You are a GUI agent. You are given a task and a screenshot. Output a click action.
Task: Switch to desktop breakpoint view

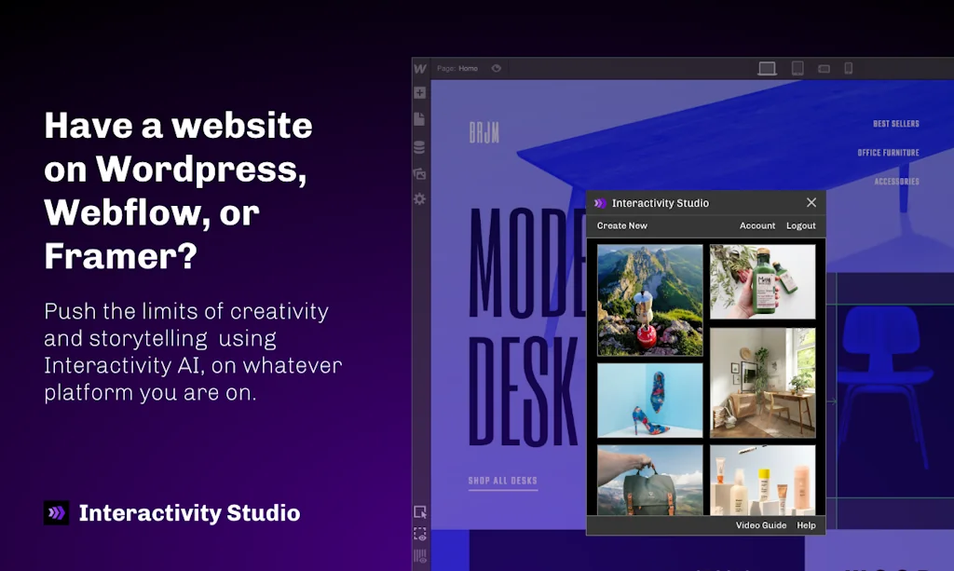coord(767,67)
